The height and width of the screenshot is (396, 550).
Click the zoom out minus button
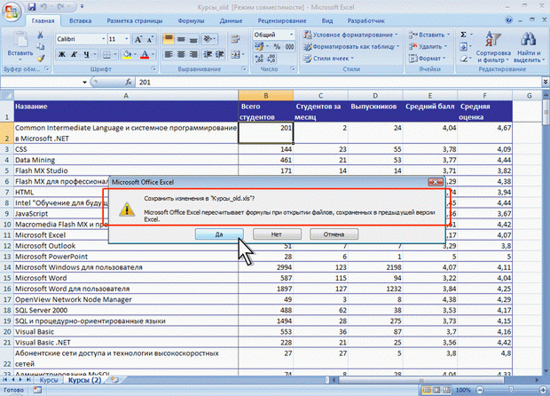point(480,390)
